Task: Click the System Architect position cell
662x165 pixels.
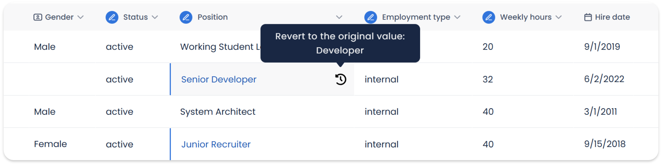Action: pos(262,112)
